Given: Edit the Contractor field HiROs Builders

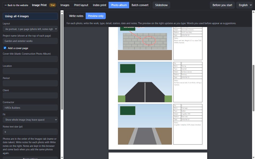Looking at the screenshot, I should point(30,108).
